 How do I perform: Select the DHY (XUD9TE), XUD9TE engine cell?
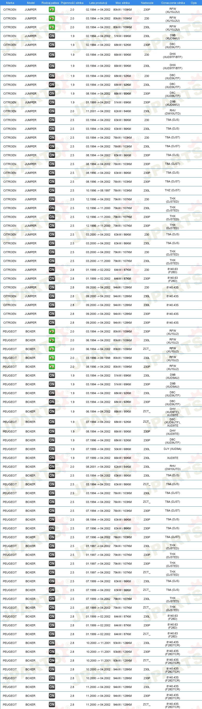(x=173, y=412)
